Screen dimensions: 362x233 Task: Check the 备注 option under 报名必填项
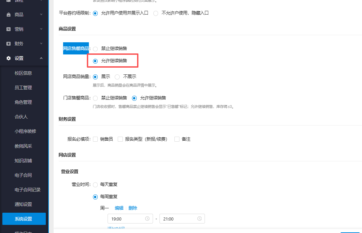click(177, 139)
